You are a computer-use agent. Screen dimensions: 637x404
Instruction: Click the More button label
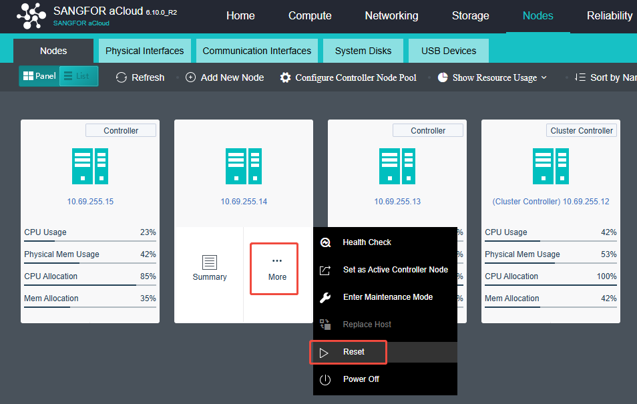click(277, 276)
